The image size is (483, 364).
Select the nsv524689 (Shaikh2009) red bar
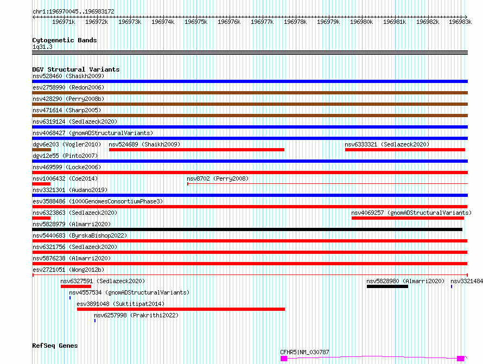coord(196,150)
